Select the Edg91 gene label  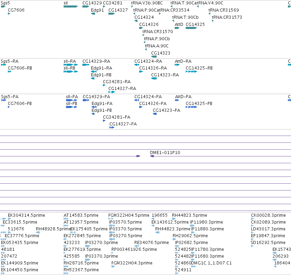point(97,10)
